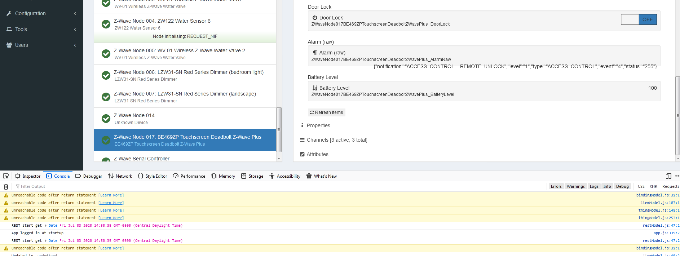This screenshot has width=680, height=257.
Task: Toggle the Warnings console filter
Action: (x=575, y=186)
